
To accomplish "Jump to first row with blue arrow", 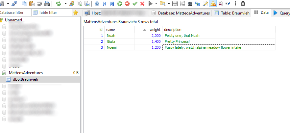I will click(105, 3).
